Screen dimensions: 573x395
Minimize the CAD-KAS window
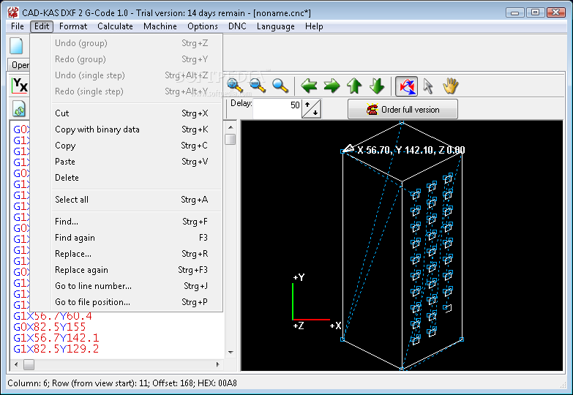(x=515, y=12)
